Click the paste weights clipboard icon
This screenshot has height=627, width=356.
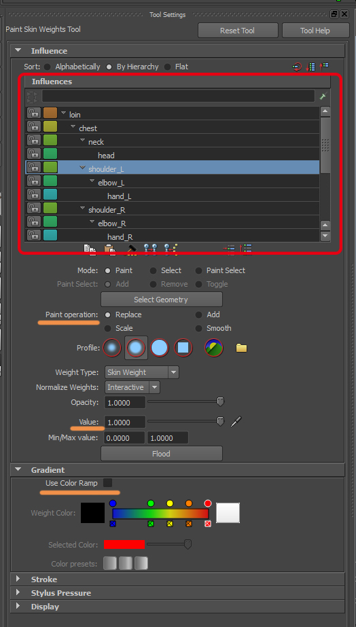click(x=109, y=249)
